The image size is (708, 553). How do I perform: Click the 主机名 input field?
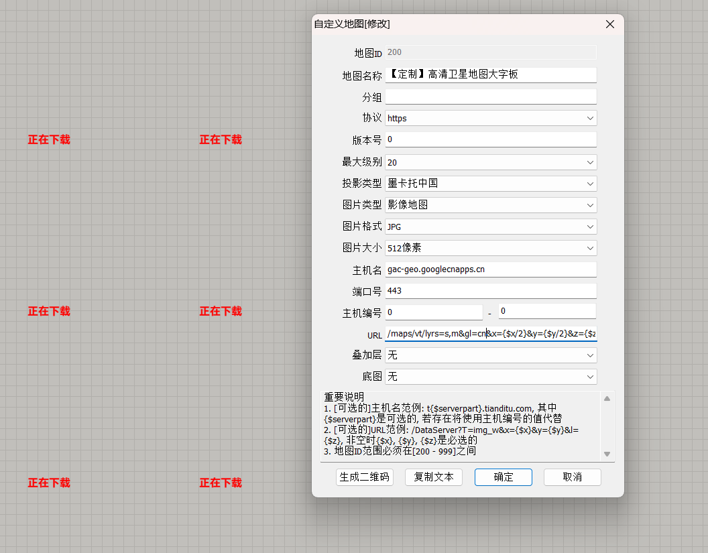491,269
